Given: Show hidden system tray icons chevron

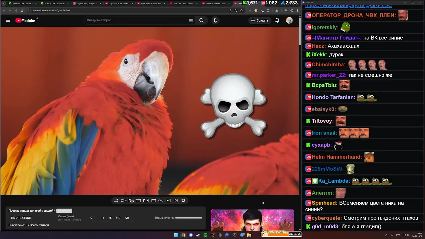Looking at the screenshot, I should [386, 235].
